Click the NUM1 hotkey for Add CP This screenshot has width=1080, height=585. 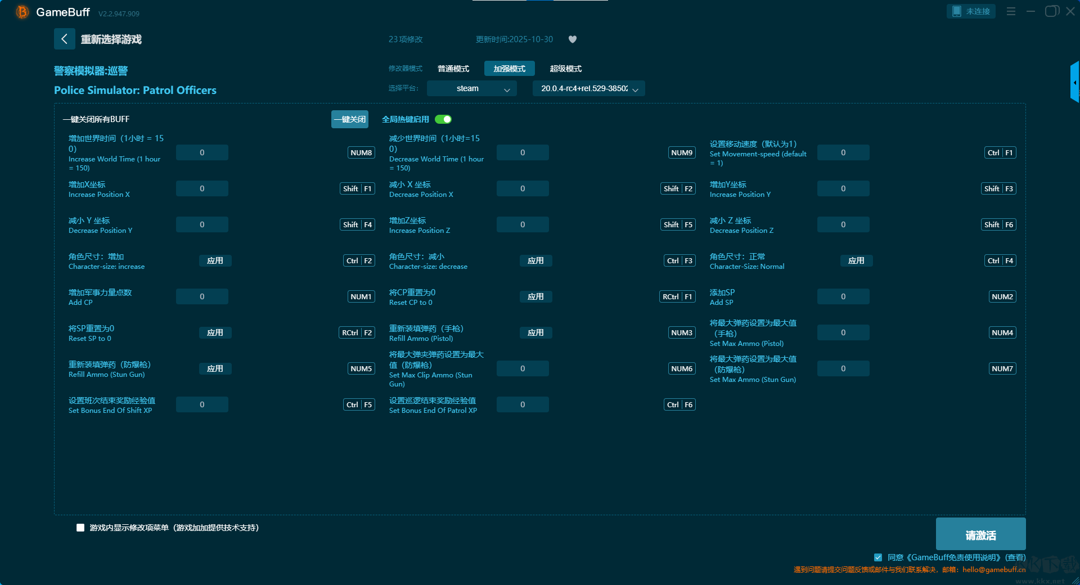[361, 296]
